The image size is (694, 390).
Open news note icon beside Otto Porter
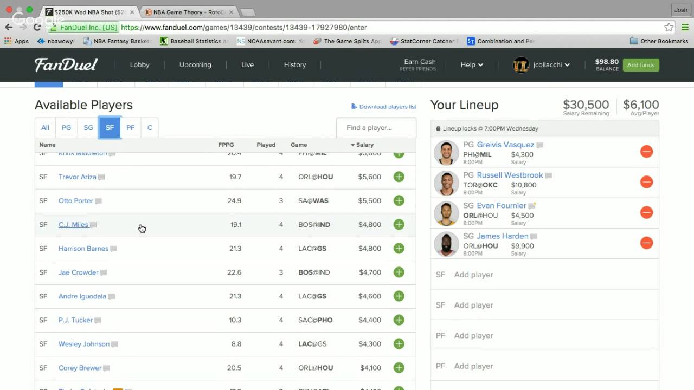(98, 201)
